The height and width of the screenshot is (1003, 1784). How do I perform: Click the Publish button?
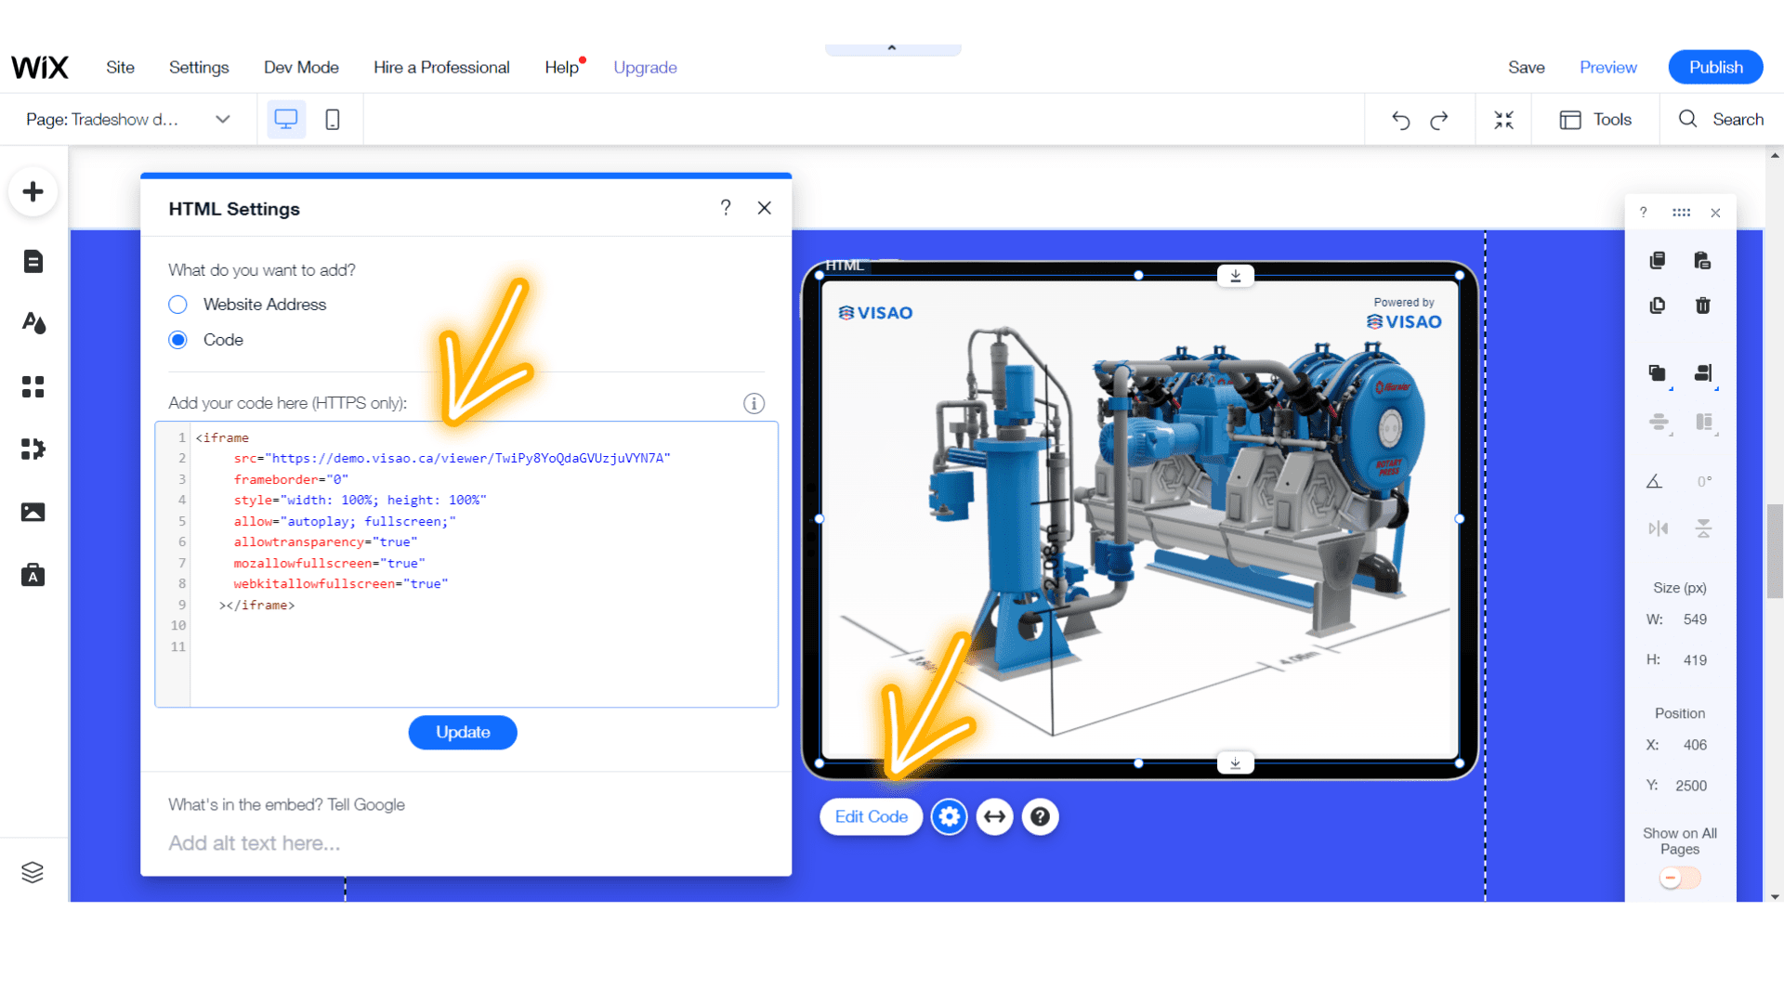(1716, 68)
